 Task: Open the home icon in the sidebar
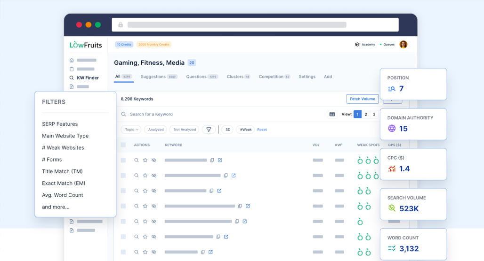coord(72,60)
